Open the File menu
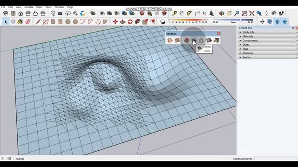 3,7
